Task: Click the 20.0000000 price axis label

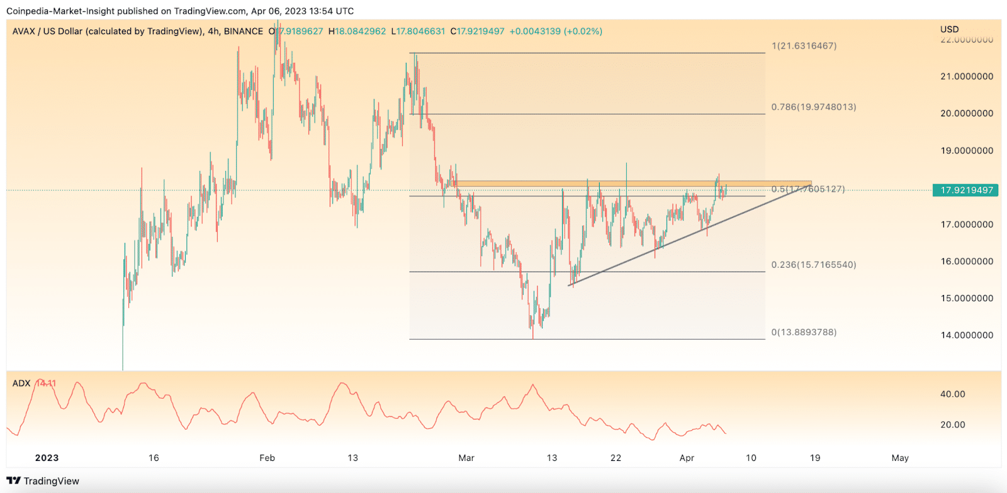Action: pyautogui.click(x=967, y=113)
